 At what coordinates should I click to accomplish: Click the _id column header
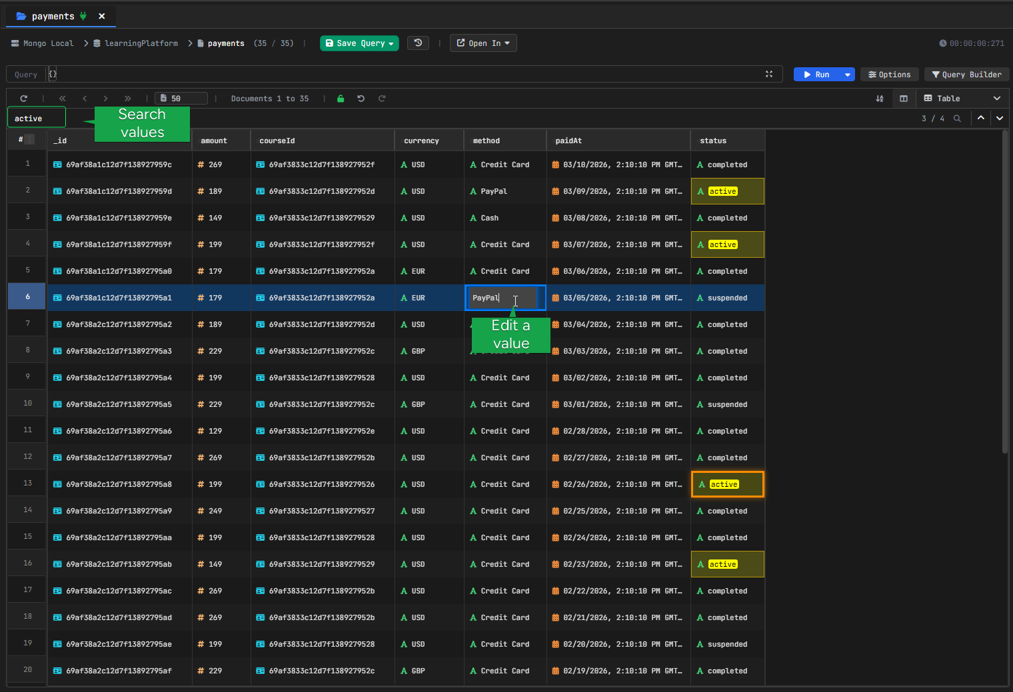[120, 141]
